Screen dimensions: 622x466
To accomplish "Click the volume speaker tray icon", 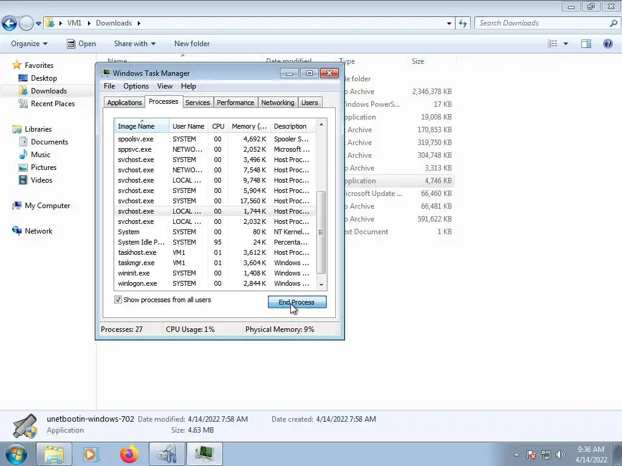I will coord(560,454).
